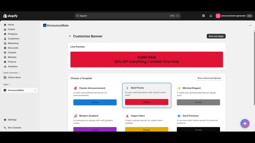The image size is (255, 143).
Task: Click the Customers person icon
Action: [5, 38]
